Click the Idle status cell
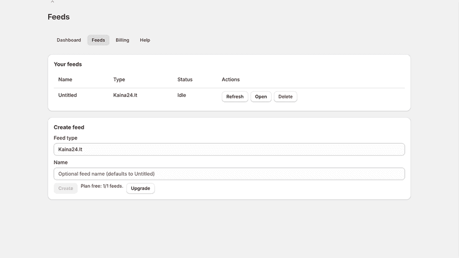Image resolution: width=459 pixels, height=258 pixels. pyautogui.click(x=181, y=95)
